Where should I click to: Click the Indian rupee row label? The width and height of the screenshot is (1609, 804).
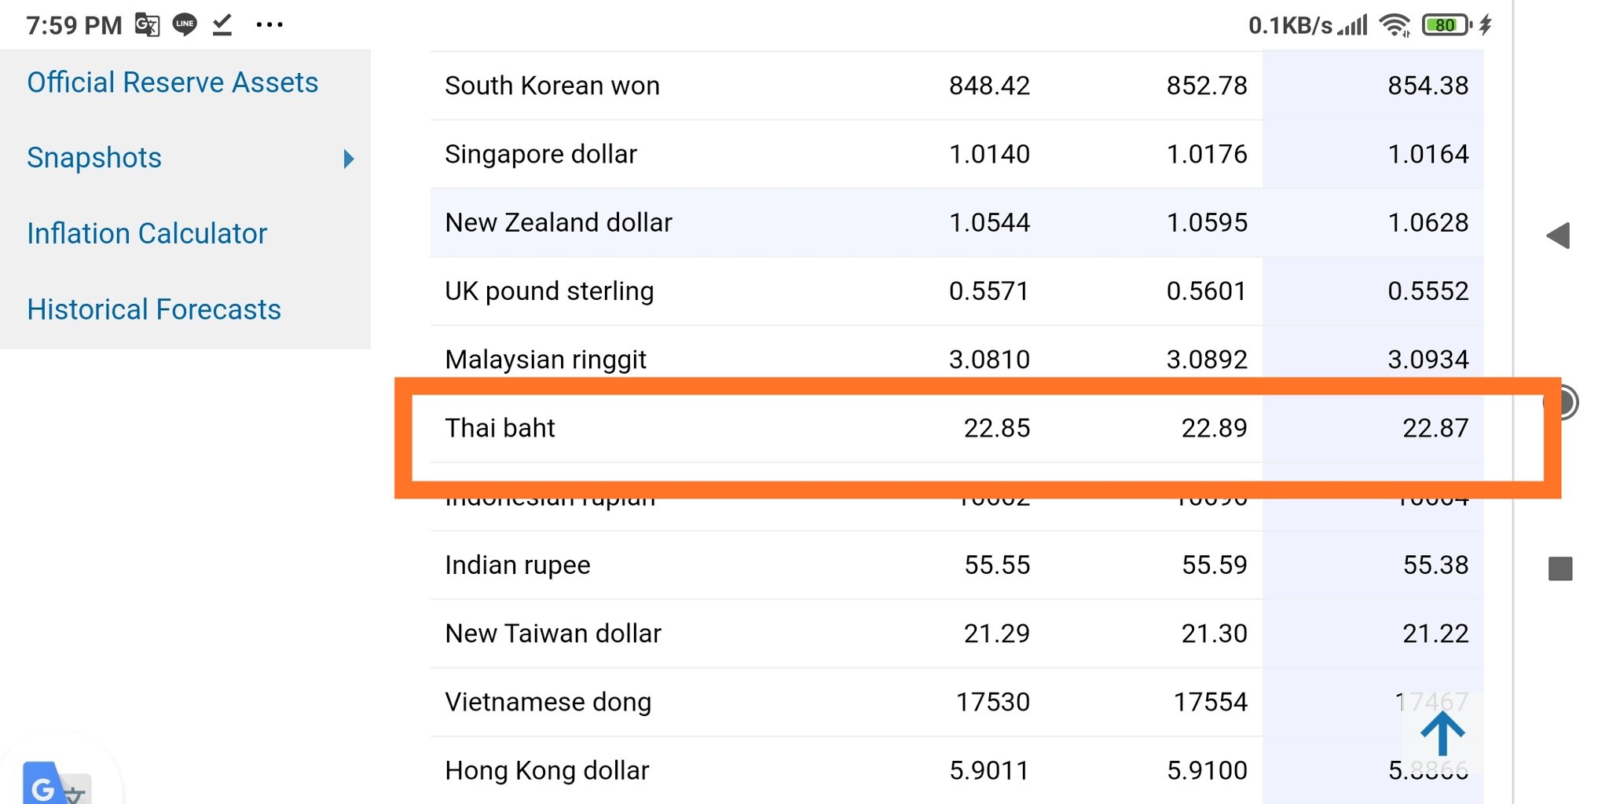(x=517, y=565)
